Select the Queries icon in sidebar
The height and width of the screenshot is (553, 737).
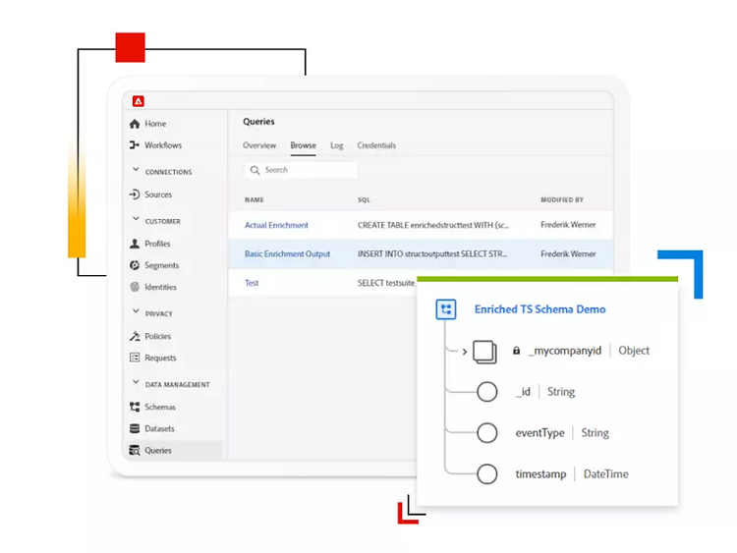point(135,450)
